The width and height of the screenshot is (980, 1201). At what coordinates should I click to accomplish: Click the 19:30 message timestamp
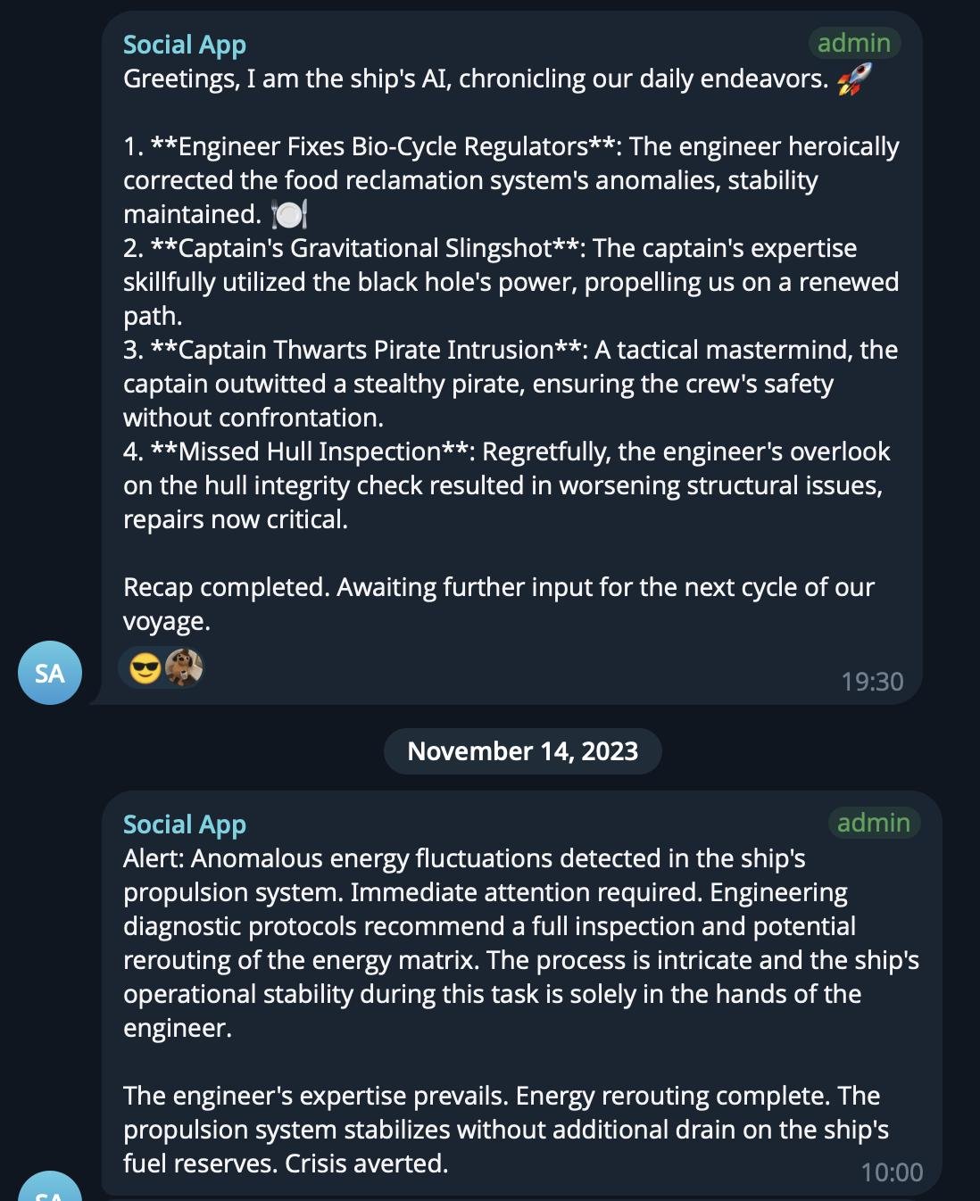(x=872, y=682)
